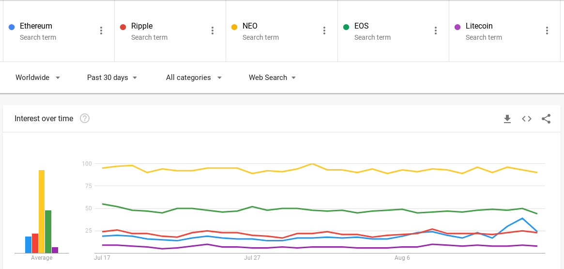Expand the Worldwide region dropdown
564x269 pixels.
click(x=38, y=78)
